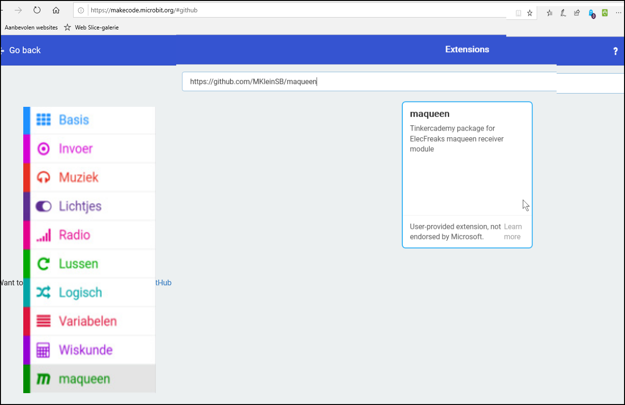
Task: Click the green printer extension icon
Action: [x=605, y=13]
